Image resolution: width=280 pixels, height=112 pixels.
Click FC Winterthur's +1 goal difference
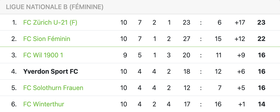[241, 104]
